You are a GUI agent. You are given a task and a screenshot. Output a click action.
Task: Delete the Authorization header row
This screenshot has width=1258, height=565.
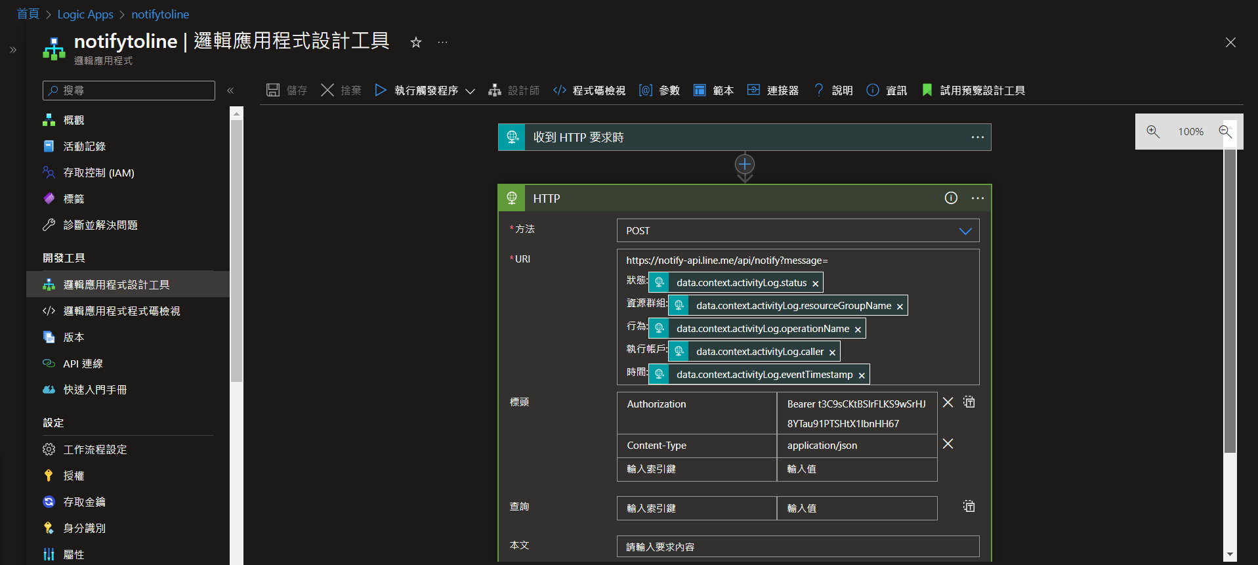tap(948, 402)
